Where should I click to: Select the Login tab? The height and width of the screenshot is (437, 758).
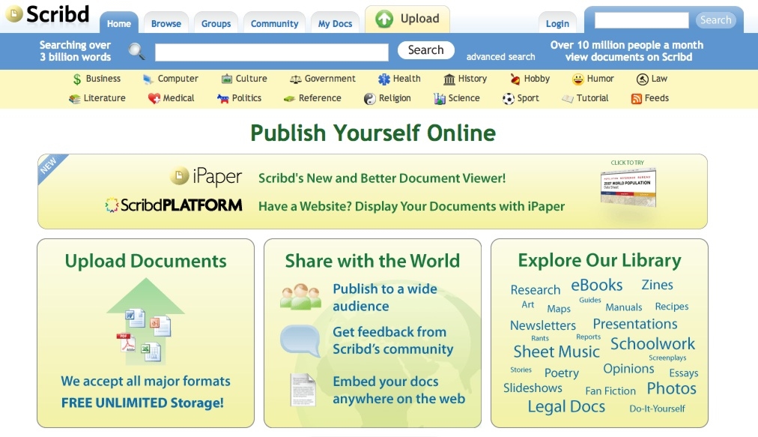tap(557, 24)
